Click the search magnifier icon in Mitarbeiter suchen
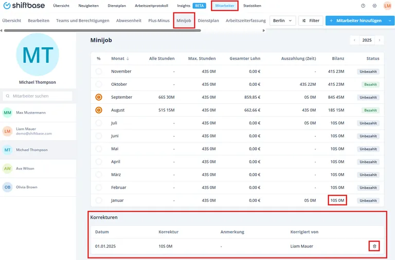Screen dimensions: 395x260 [8, 96]
